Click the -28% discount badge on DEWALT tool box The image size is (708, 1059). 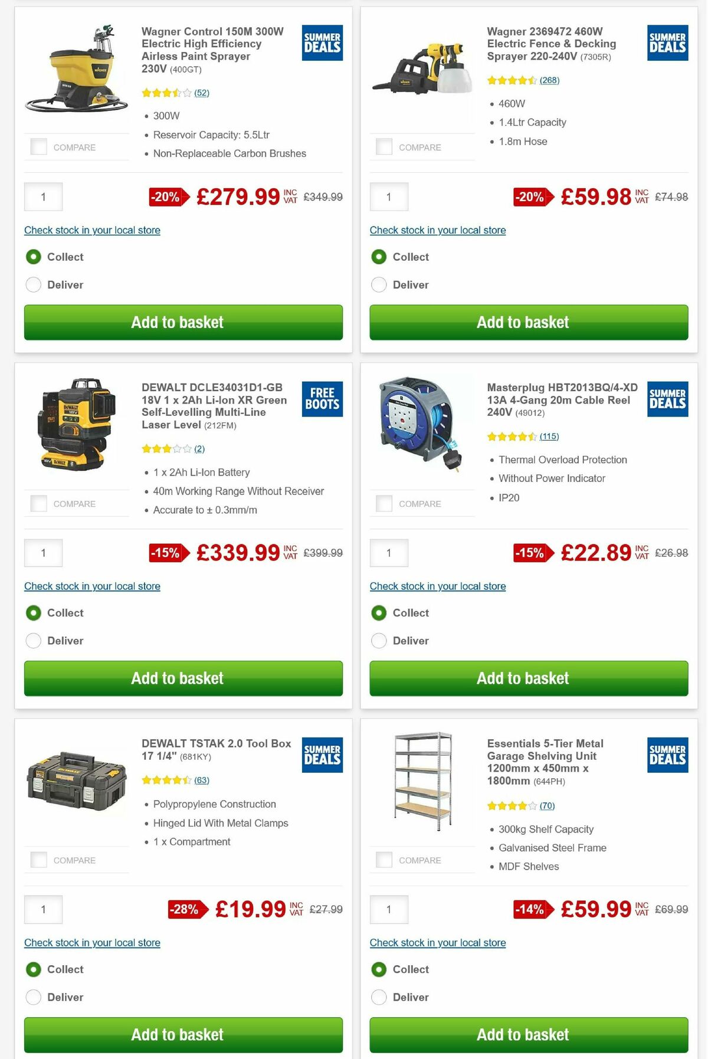(186, 909)
